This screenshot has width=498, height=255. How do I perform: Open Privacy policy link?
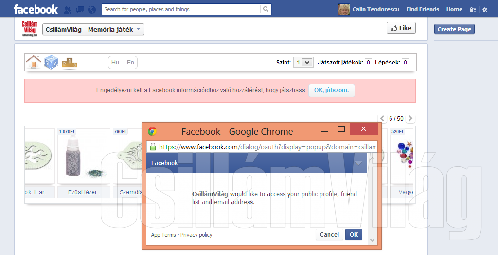click(x=196, y=235)
